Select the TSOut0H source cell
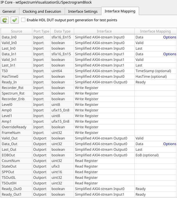This screenshot has width=177, height=198. point(16,183)
